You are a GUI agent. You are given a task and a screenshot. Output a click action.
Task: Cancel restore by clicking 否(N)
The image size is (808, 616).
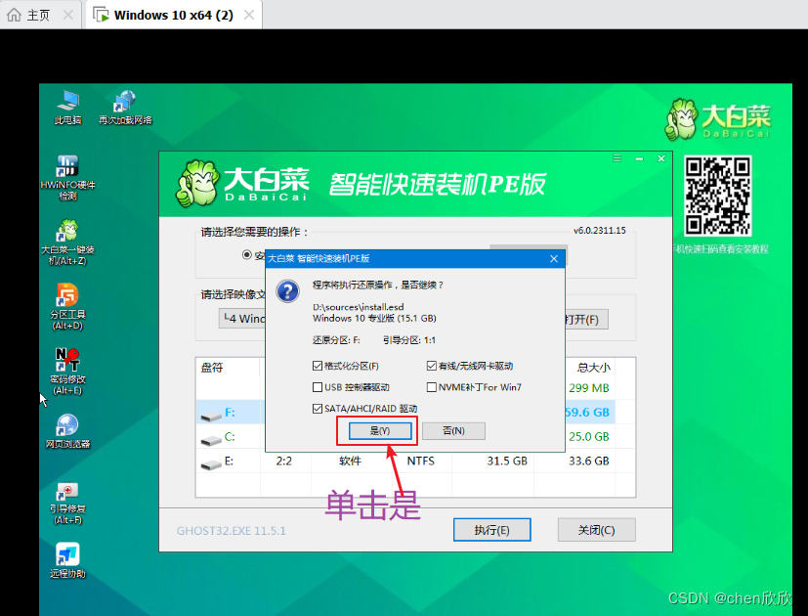[453, 431]
